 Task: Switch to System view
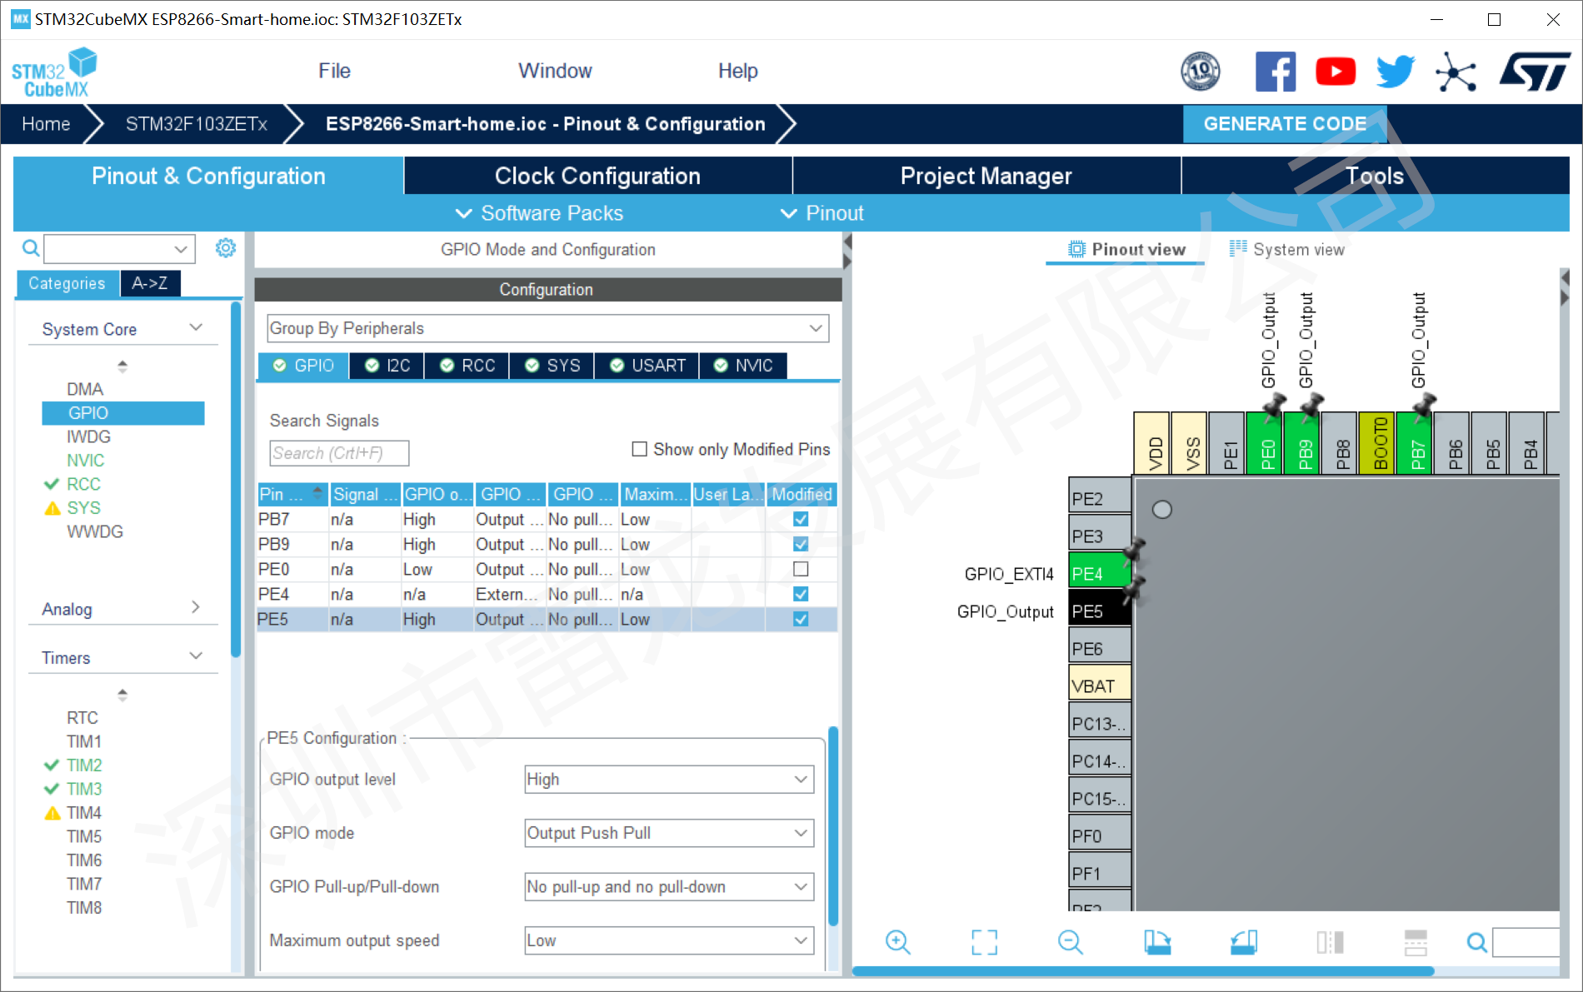1287,250
